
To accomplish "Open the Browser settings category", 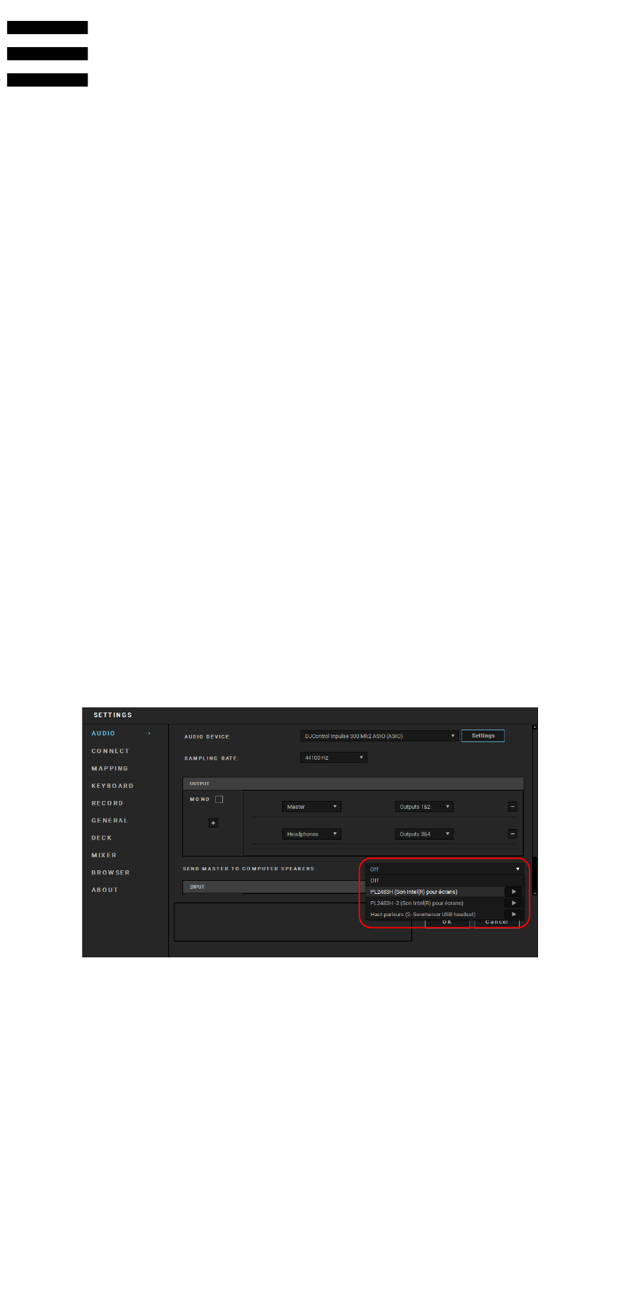I will point(110,872).
